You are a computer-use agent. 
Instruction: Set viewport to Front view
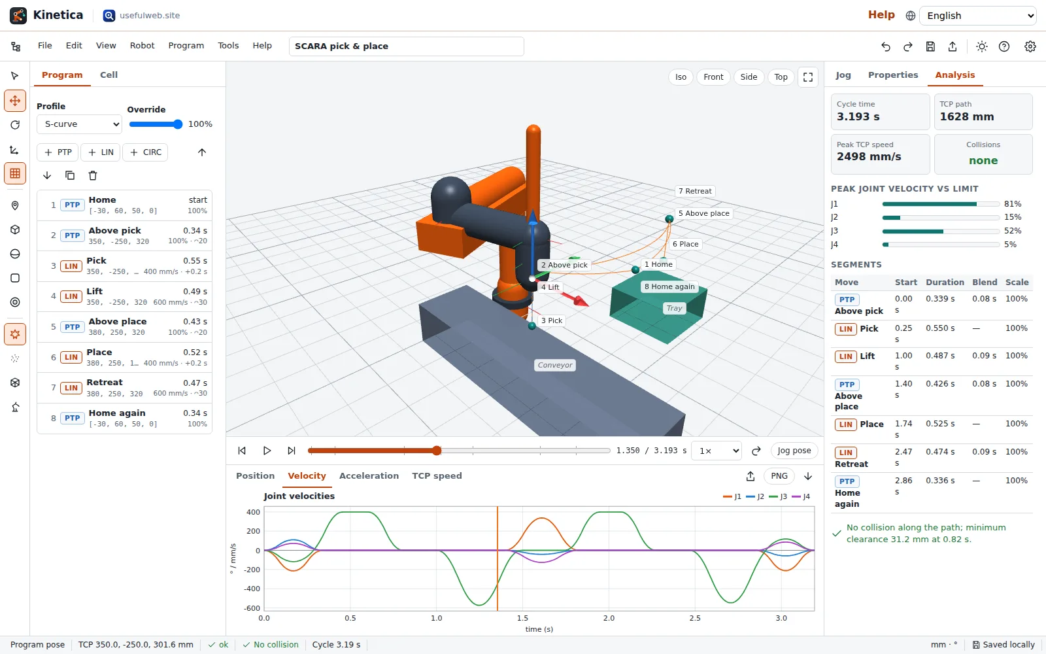point(713,77)
